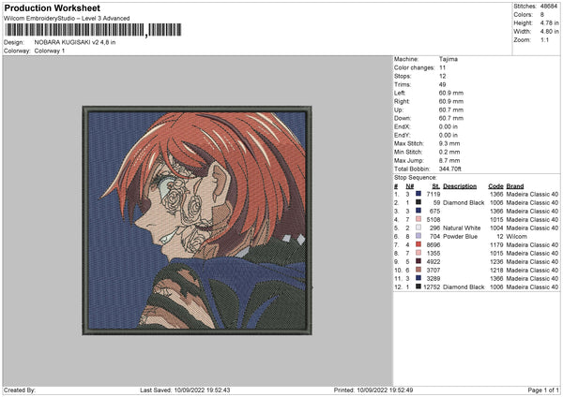
Task: Click stitch count 675 in row 3
Action: (434, 211)
